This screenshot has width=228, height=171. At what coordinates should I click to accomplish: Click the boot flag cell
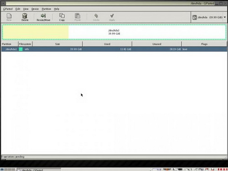click(x=185, y=49)
